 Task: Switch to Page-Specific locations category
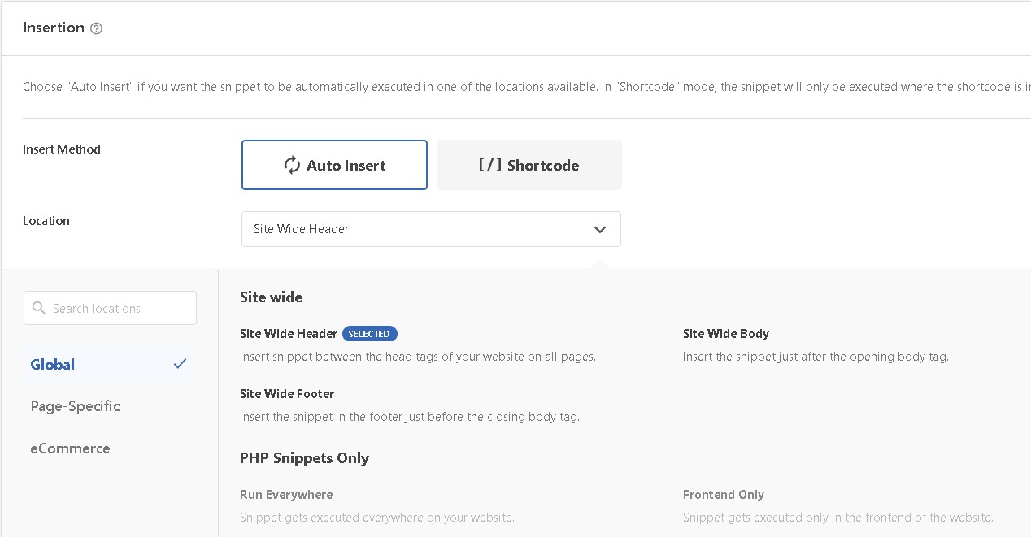75,406
